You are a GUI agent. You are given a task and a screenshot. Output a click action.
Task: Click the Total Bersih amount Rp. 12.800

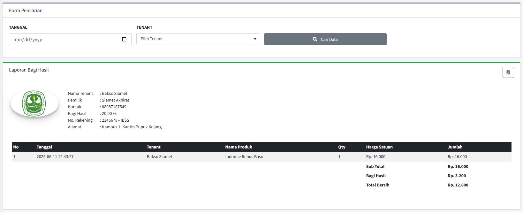pos(458,185)
